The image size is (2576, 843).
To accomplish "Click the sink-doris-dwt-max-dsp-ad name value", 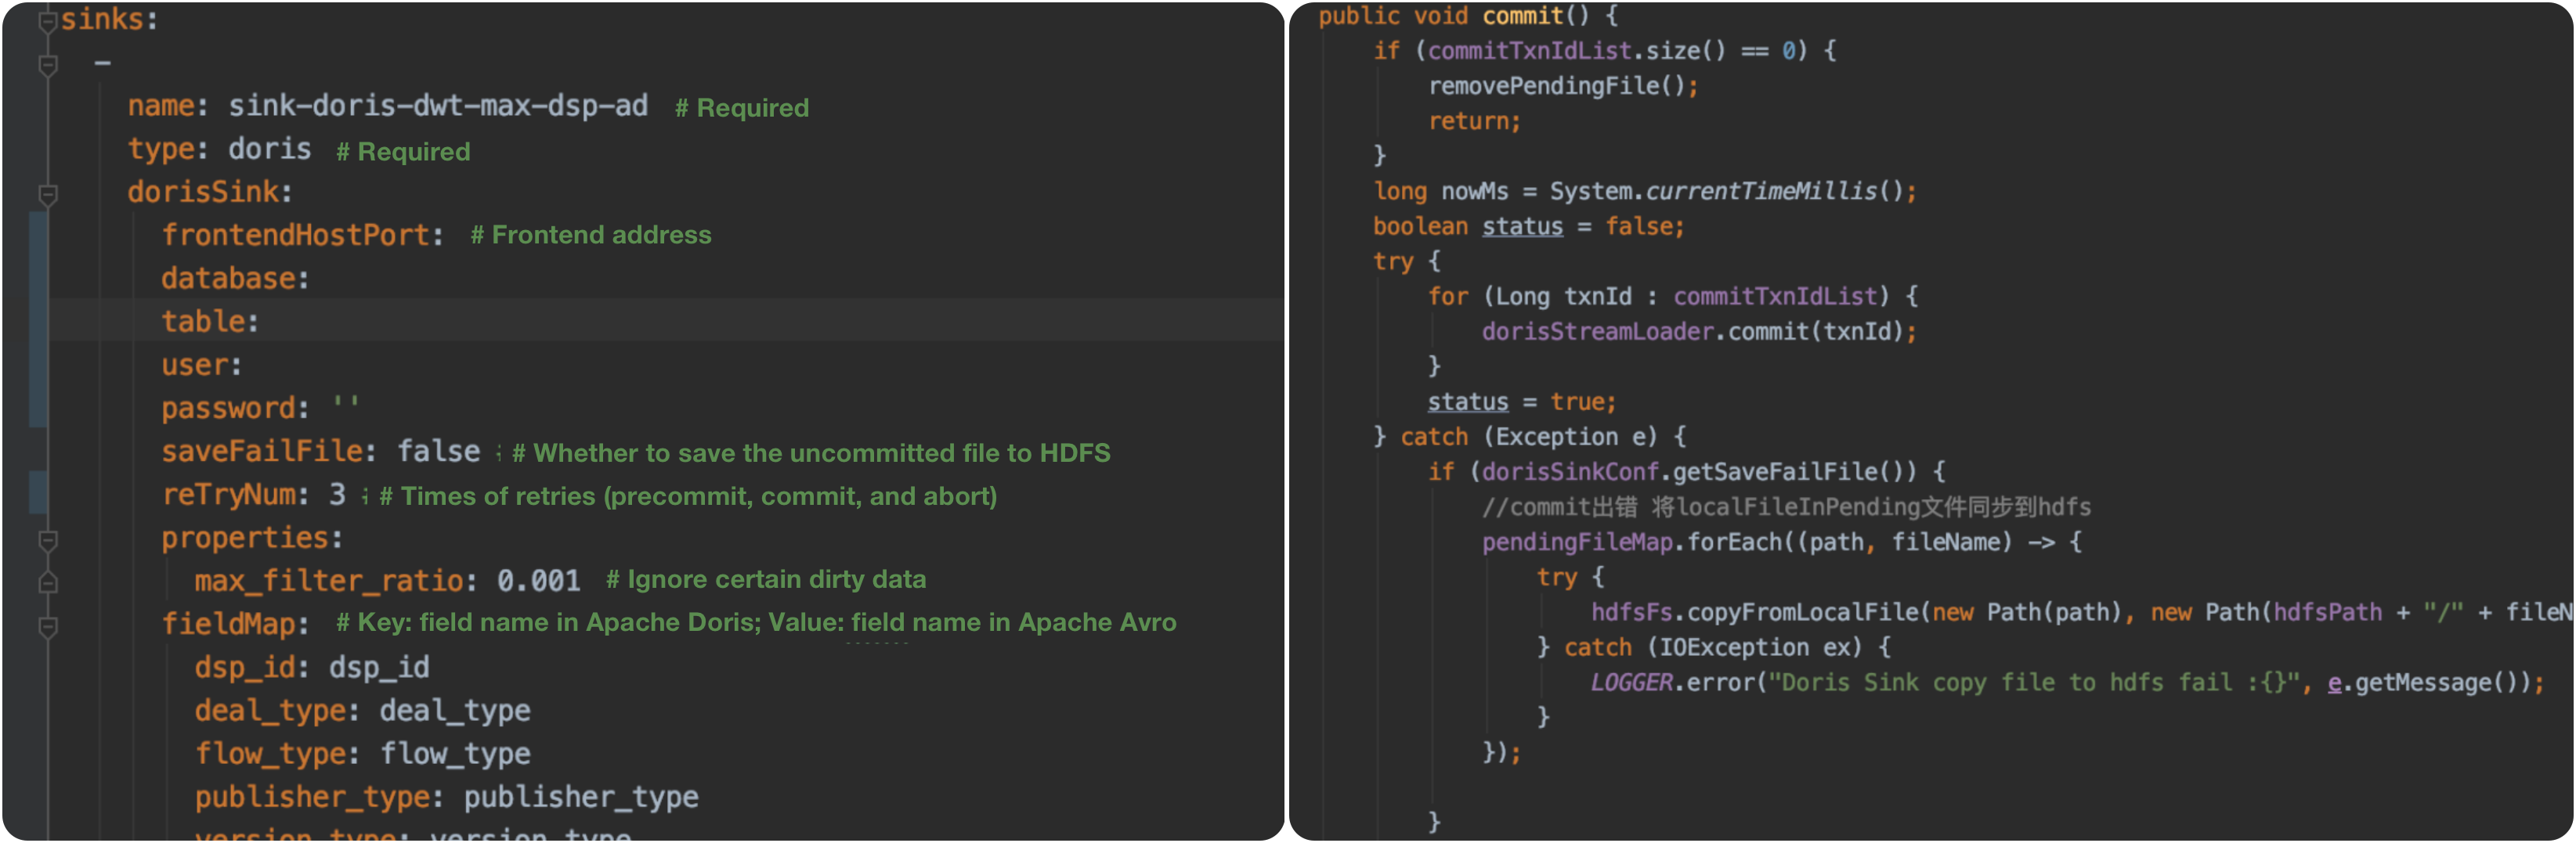I will click(437, 106).
